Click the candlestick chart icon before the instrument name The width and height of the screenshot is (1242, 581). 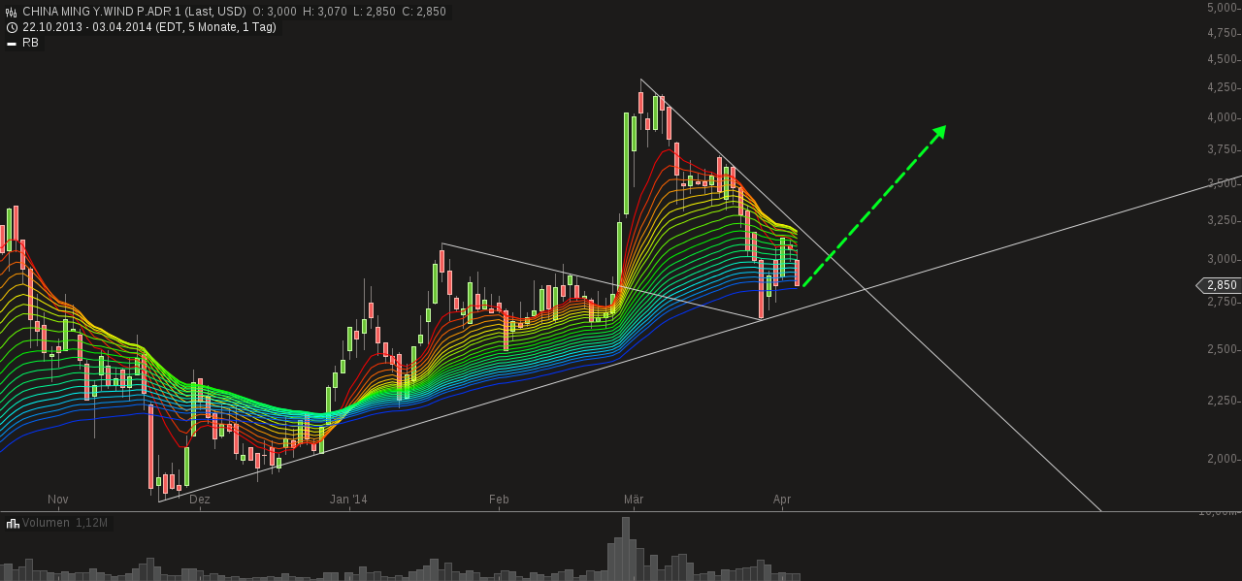(12, 12)
